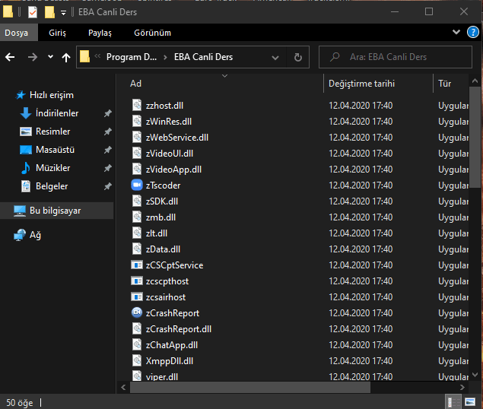Click the vertical scrollbar up arrow
Screen dimensions: 483x409
pos(475,81)
